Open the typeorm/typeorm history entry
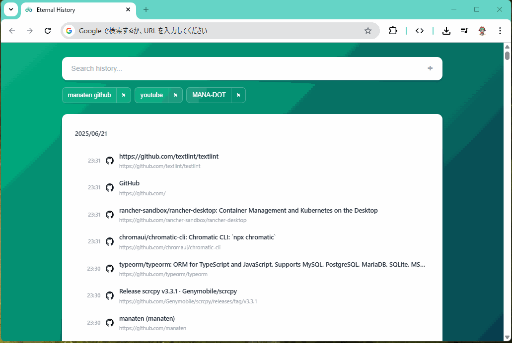The width and height of the screenshot is (512, 343). click(x=272, y=264)
